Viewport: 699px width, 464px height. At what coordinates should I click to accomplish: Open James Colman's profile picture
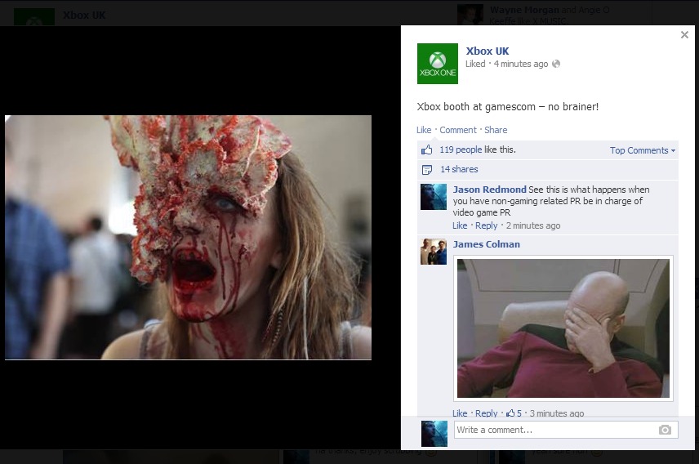(x=434, y=252)
